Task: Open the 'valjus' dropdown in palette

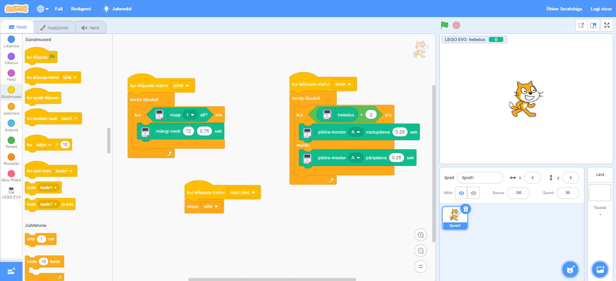Action: coord(44,145)
